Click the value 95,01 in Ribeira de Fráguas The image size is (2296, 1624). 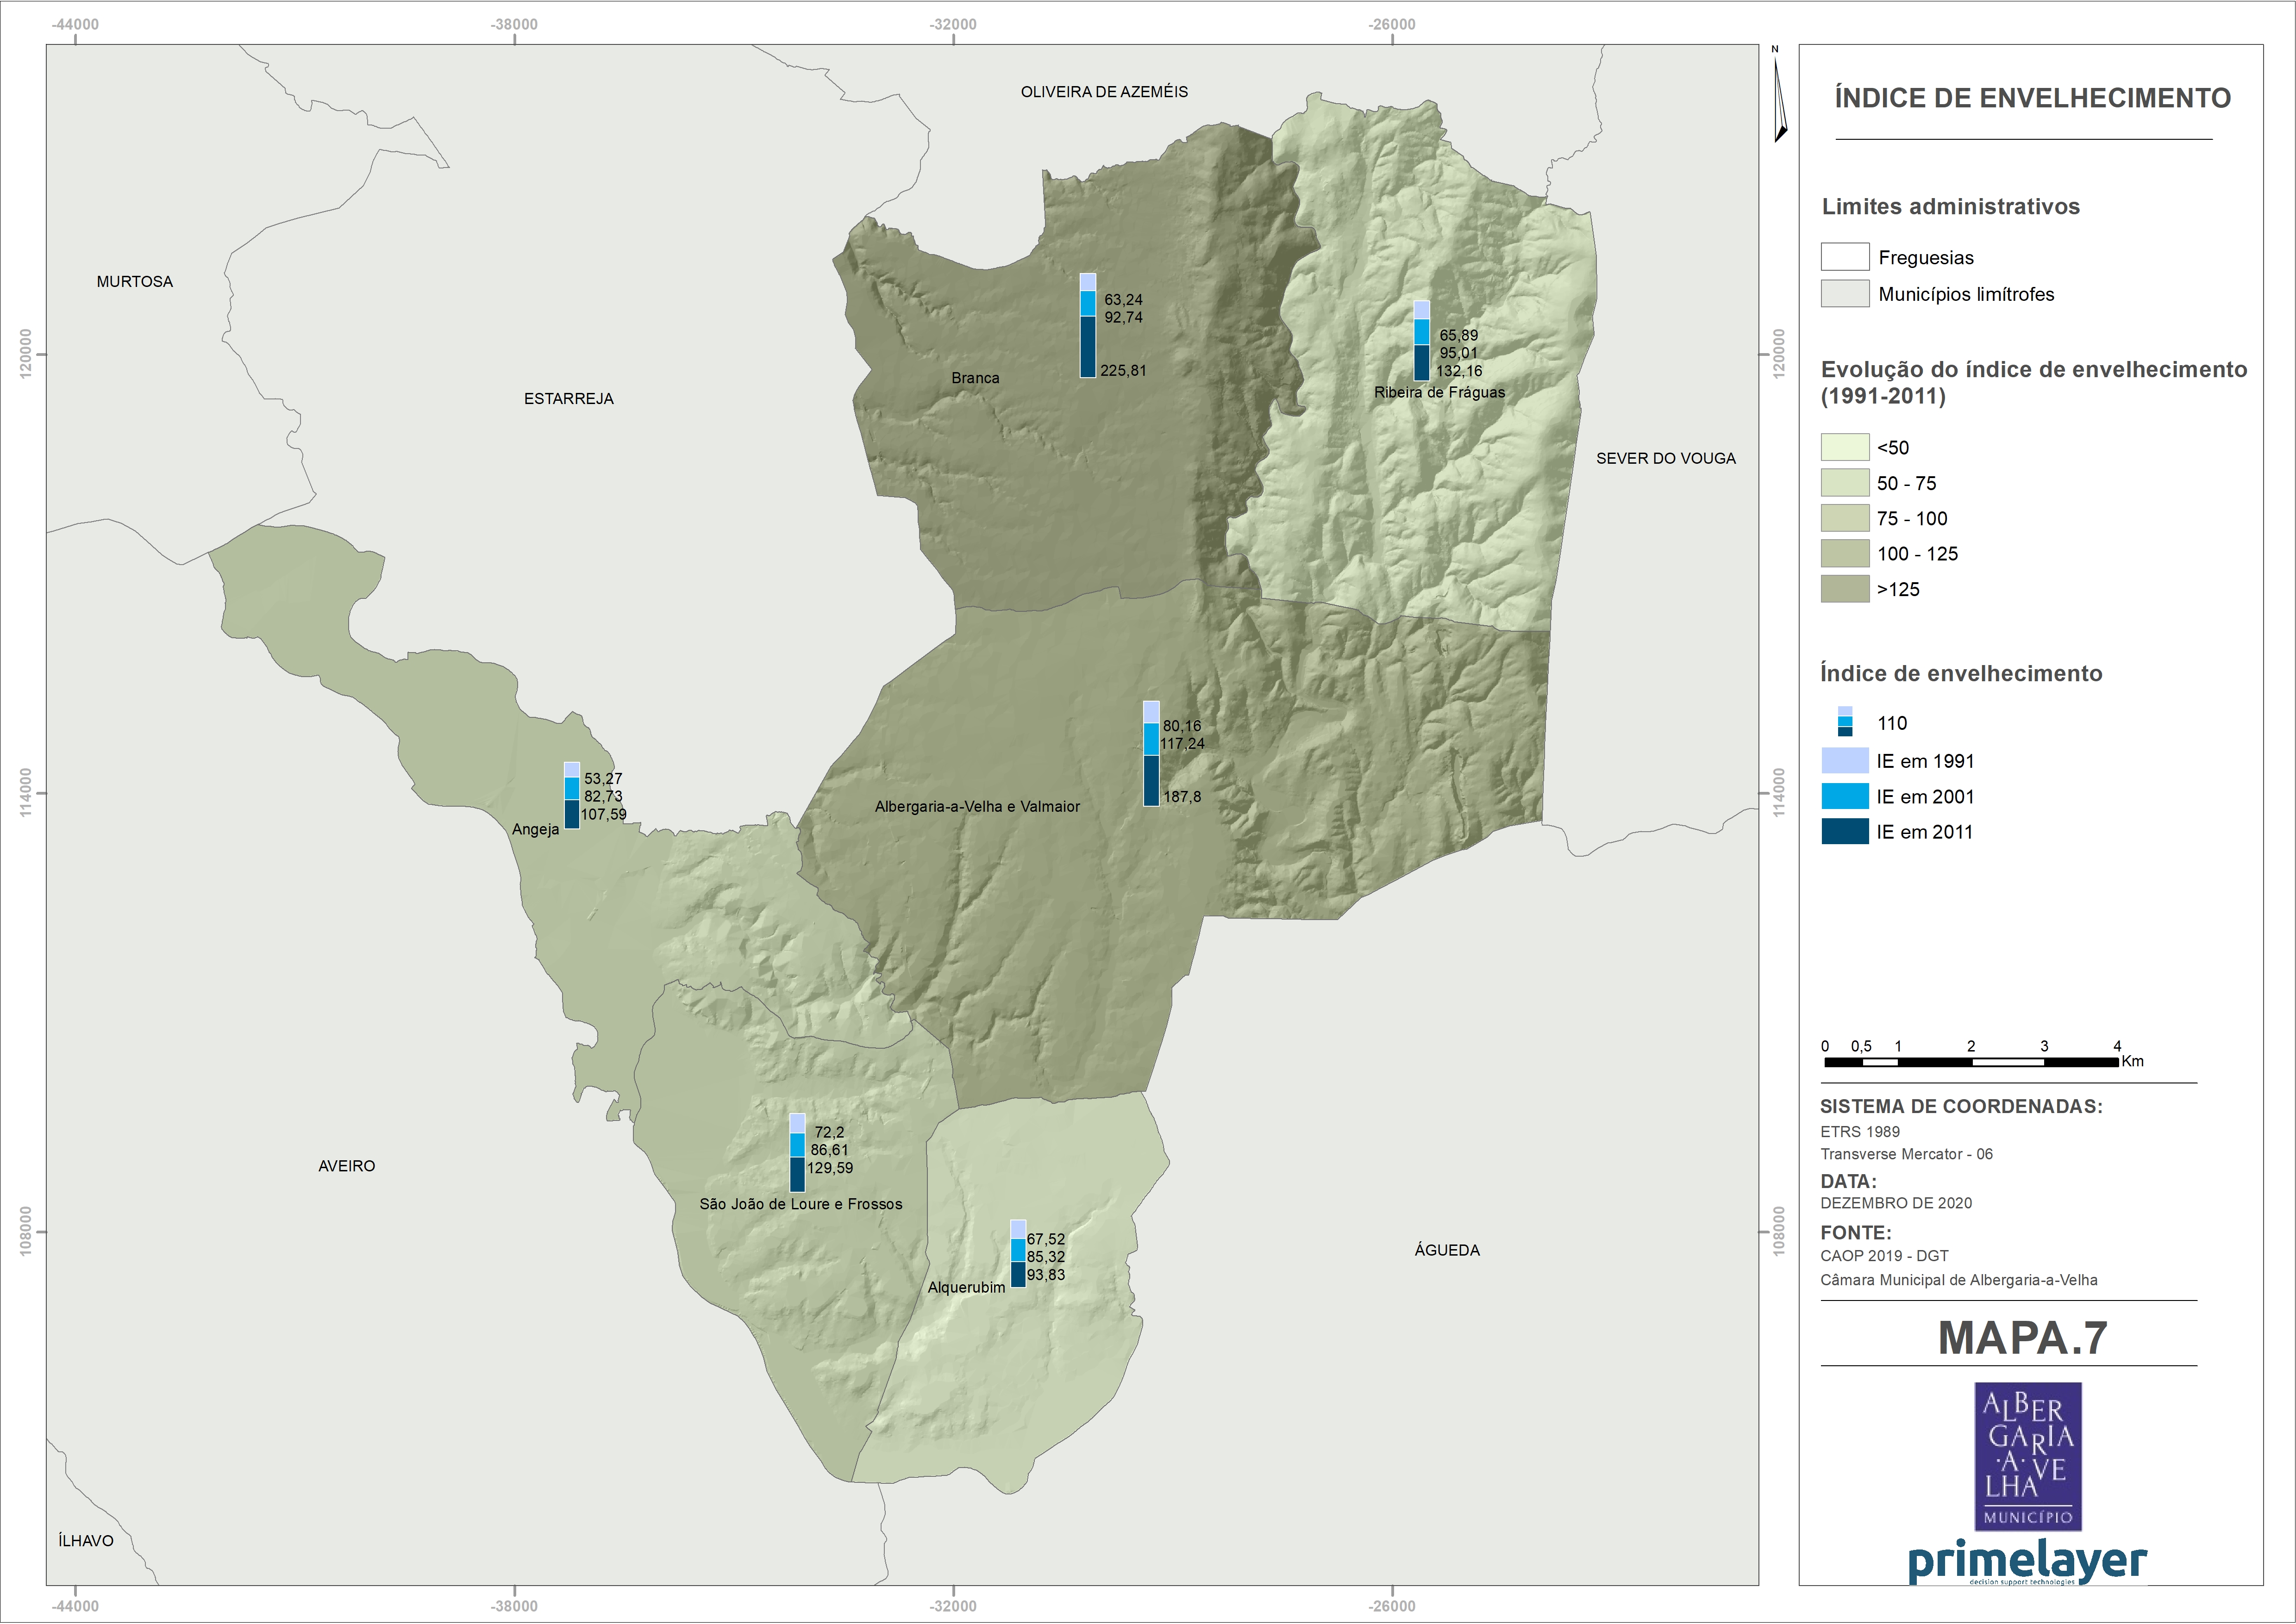click(x=1458, y=353)
